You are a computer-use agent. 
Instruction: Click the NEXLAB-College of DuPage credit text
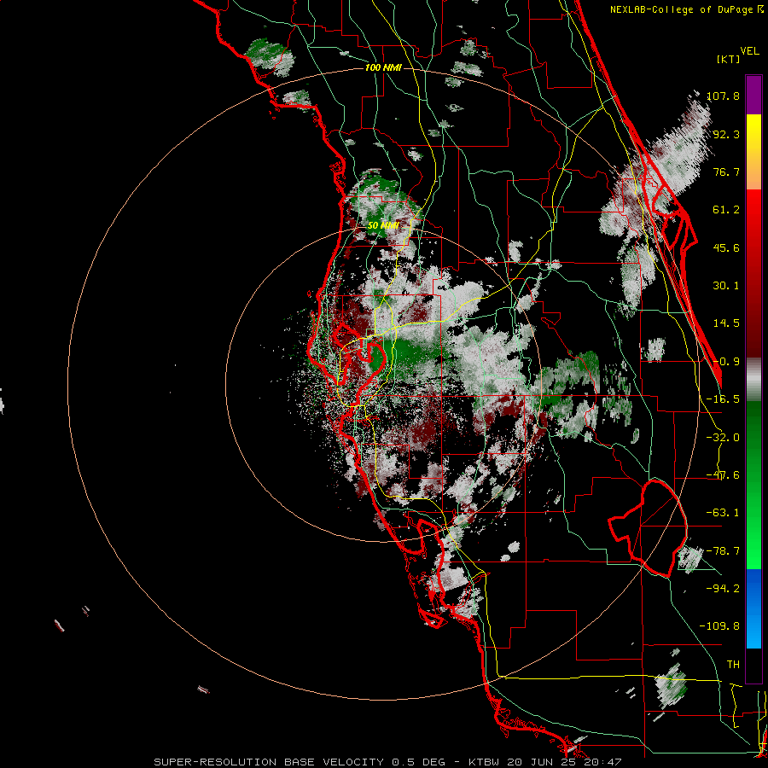(x=681, y=9)
